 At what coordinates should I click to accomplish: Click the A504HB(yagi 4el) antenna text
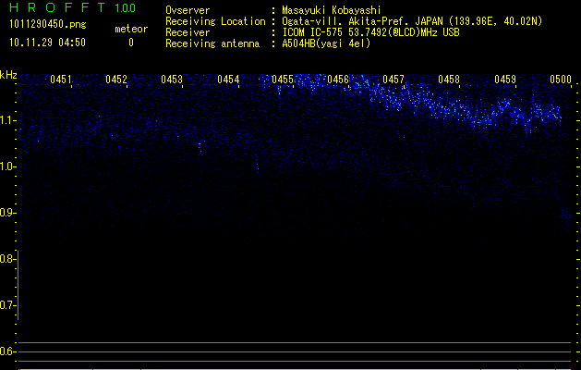pos(326,43)
